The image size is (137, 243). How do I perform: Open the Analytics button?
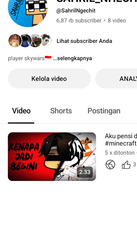116,79
